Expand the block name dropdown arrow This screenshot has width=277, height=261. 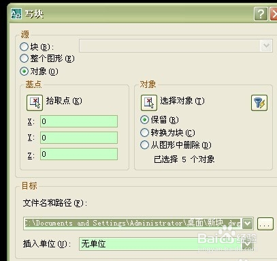[x=266, y=46]
